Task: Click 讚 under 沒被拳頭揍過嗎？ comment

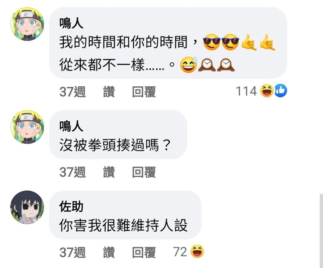Action: (109, 172)
